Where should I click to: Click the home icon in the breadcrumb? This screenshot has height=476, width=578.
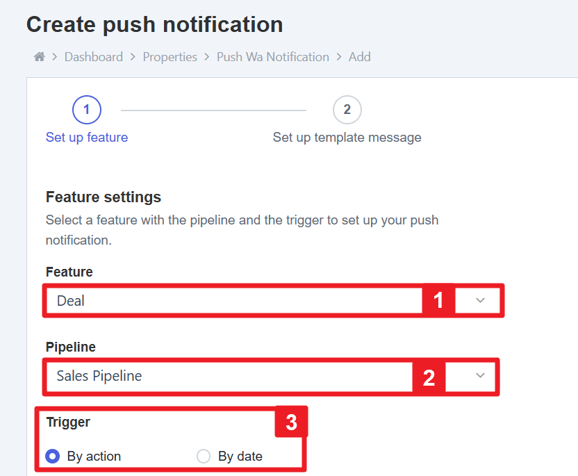[x=39, y=57]
